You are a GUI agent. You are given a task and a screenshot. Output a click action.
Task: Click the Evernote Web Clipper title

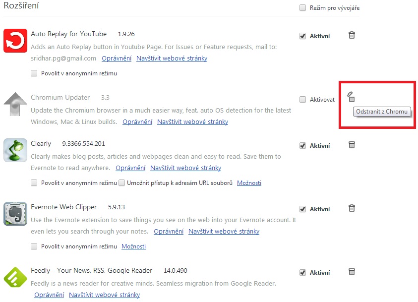pos(63,207)
